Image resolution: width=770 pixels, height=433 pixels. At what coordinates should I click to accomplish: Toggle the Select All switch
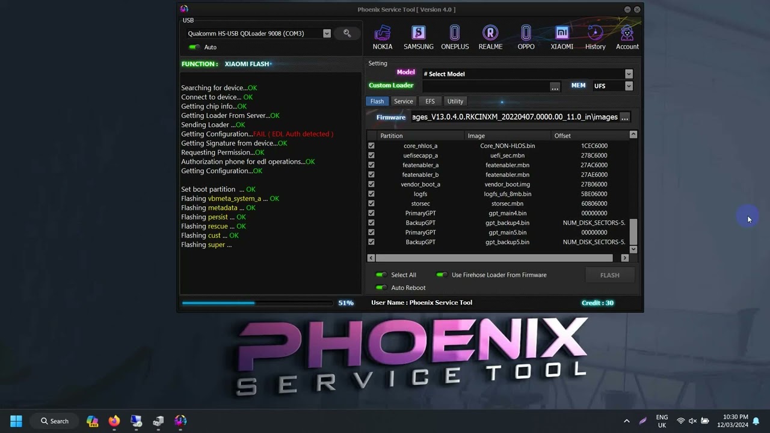[x=381, y=275]
